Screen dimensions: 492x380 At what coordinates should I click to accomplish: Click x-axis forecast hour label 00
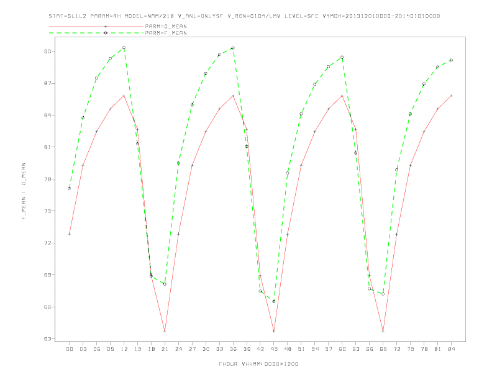(70, 349)
